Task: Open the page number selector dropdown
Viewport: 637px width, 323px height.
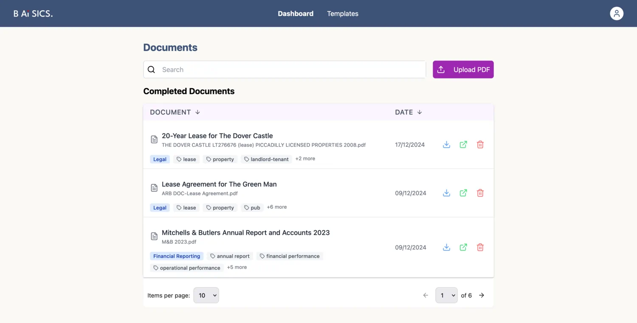Action: click(x=446, y=295)
